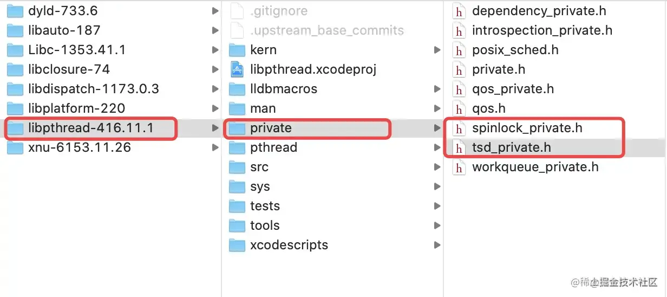The width and height of the screenshot is (667, 297).
Task: Expand the kern folder arrow
Action: pos(437,50)
